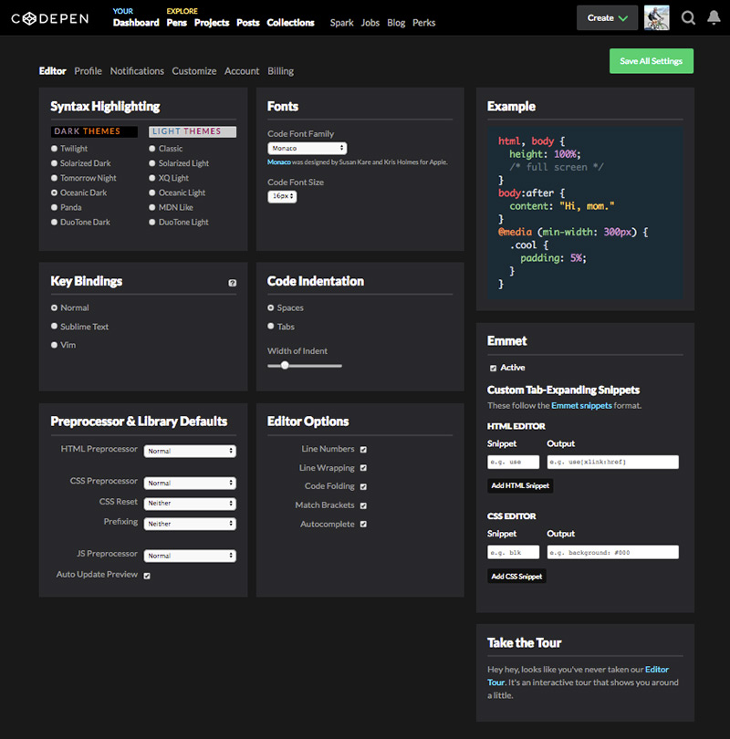Open the Code Font Size dropdown
730x739 pixels.
tap(282, 196)
